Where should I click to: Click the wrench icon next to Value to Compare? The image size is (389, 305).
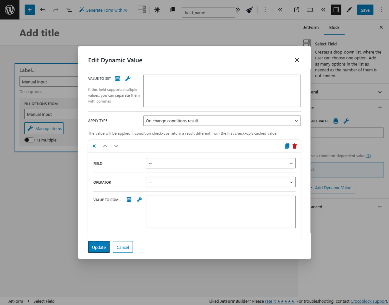tap(139, 200)
